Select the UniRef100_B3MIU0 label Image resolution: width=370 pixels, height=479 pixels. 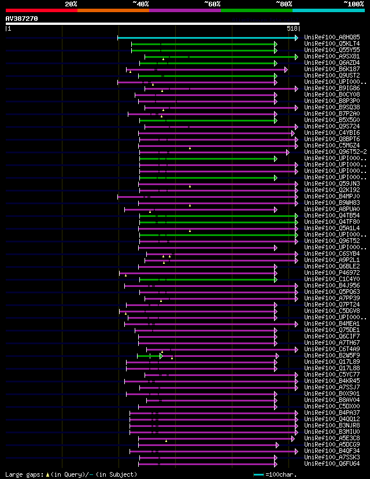click(x=332, y=432)
